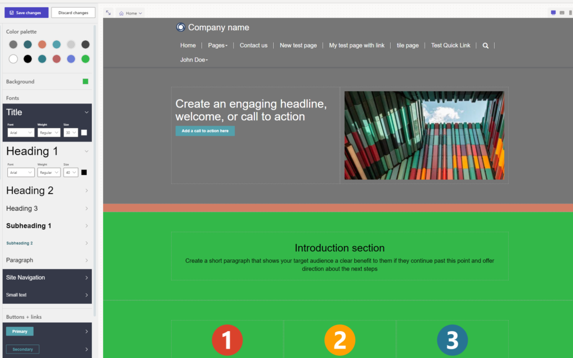The height and width of the screenshot is (358, 573).
Task: Click the search magnifier icon in navigation
Action: [x=485, y=46]
